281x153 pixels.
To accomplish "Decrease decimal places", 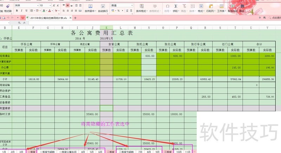I will (131, 11).
